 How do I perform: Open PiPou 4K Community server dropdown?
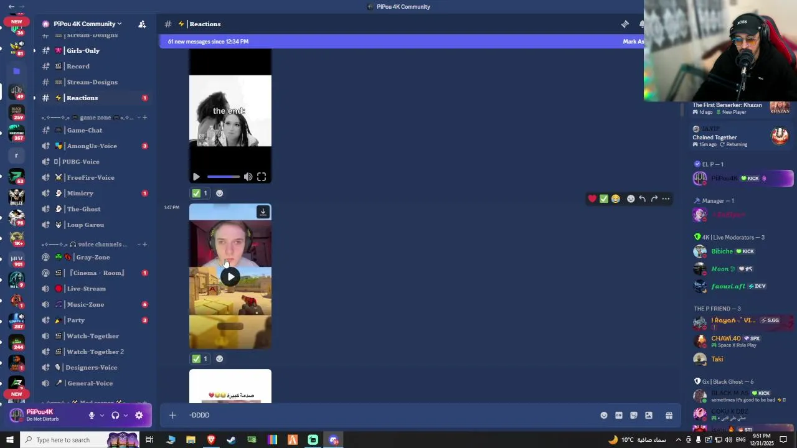(x=87, y=24)
